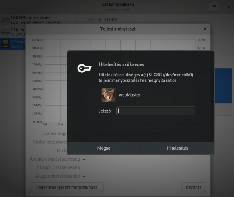Click the webMaster coyote avatar
Image resolution: width=234 pixels, height=197 pixels.
point(109,95)
